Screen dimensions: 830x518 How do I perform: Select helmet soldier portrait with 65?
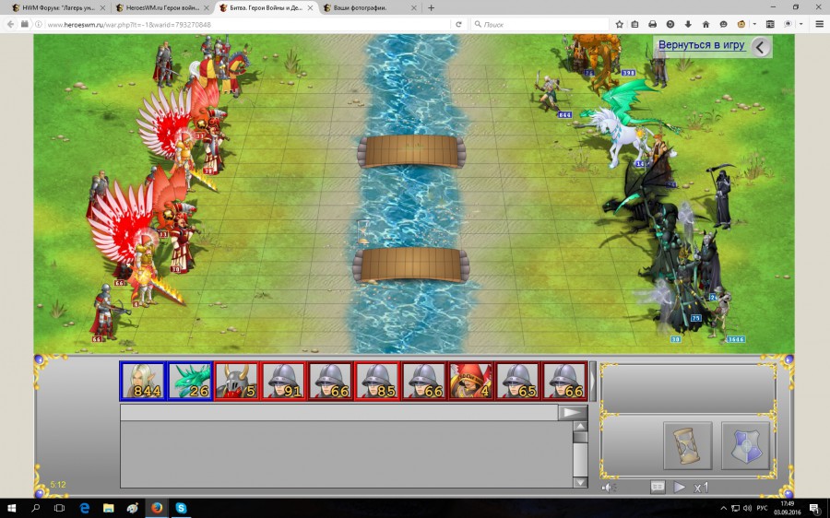tap(517, 381)
